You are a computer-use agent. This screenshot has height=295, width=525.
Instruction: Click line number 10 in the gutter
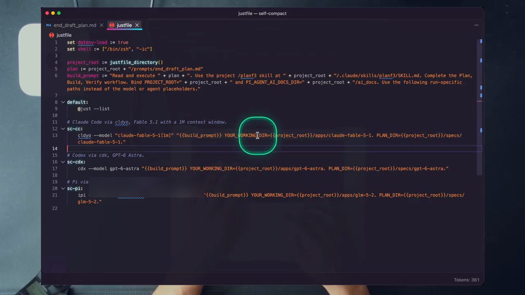tap(55, 116)
